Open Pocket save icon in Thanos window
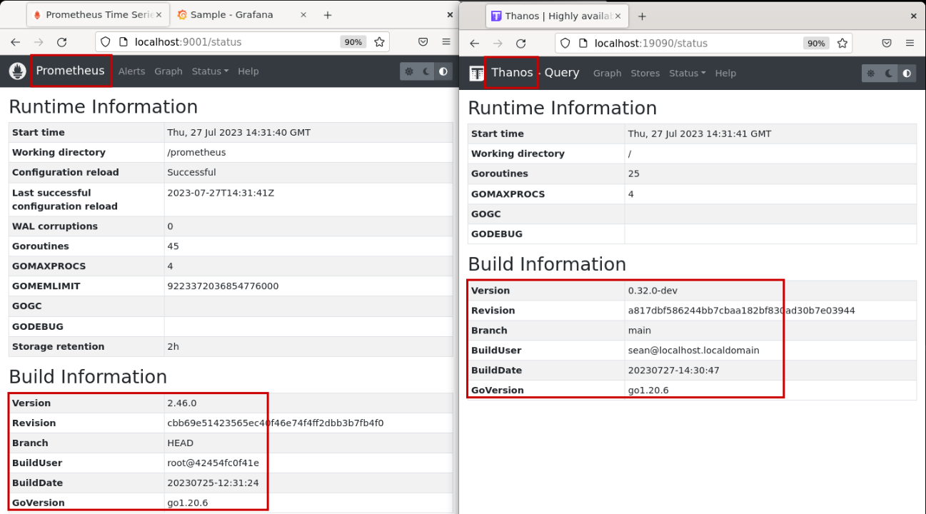926x514 pixels. (x=887, y=44)
